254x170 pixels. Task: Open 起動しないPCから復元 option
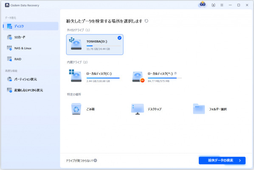31,90
